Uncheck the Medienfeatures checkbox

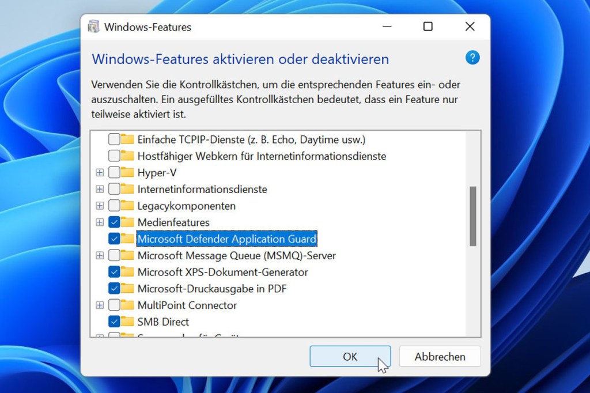coord(114,222)
